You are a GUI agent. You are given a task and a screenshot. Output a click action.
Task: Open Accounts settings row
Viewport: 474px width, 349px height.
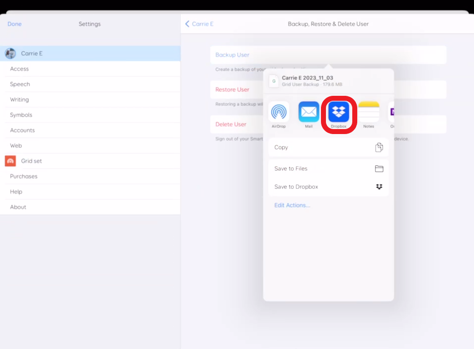pyautogui.click(x=90, y=130)
